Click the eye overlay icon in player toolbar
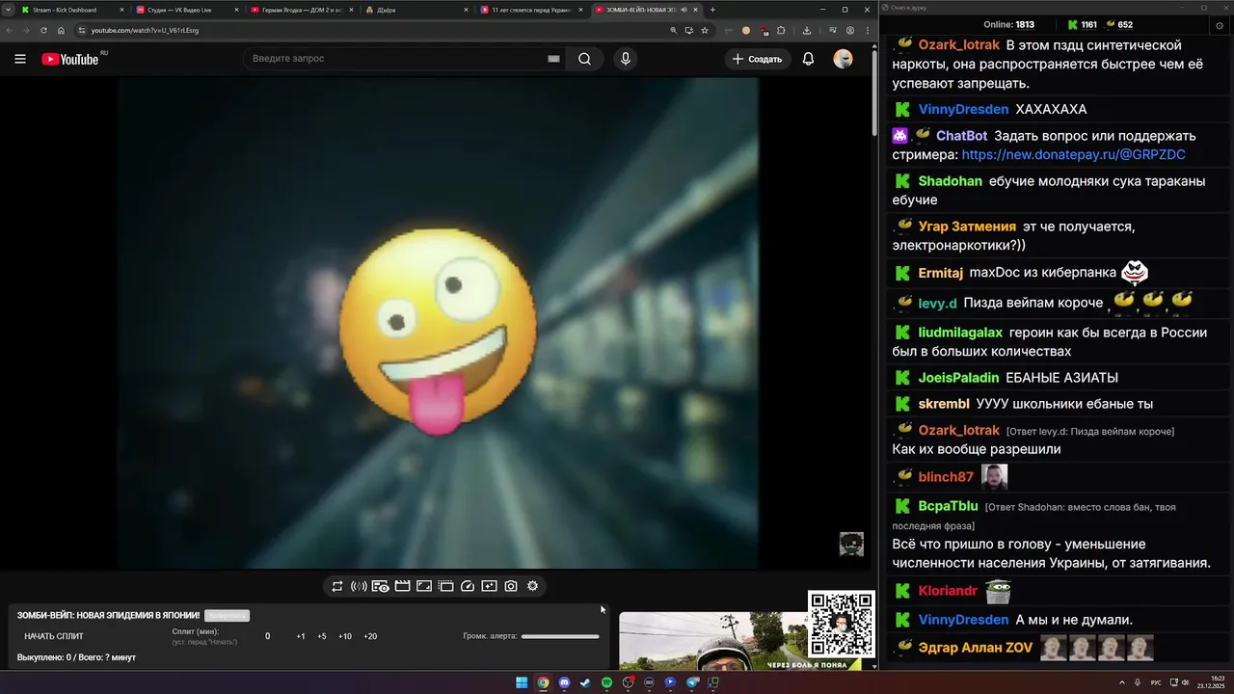1234x694 pixels. tap(381, 586)
